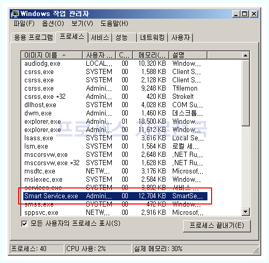Switch to the 사용자 tab

tap(181, 37)
